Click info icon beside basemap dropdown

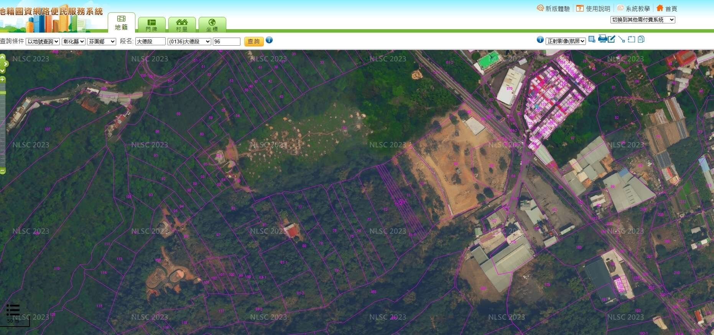[x=540, y=40]
